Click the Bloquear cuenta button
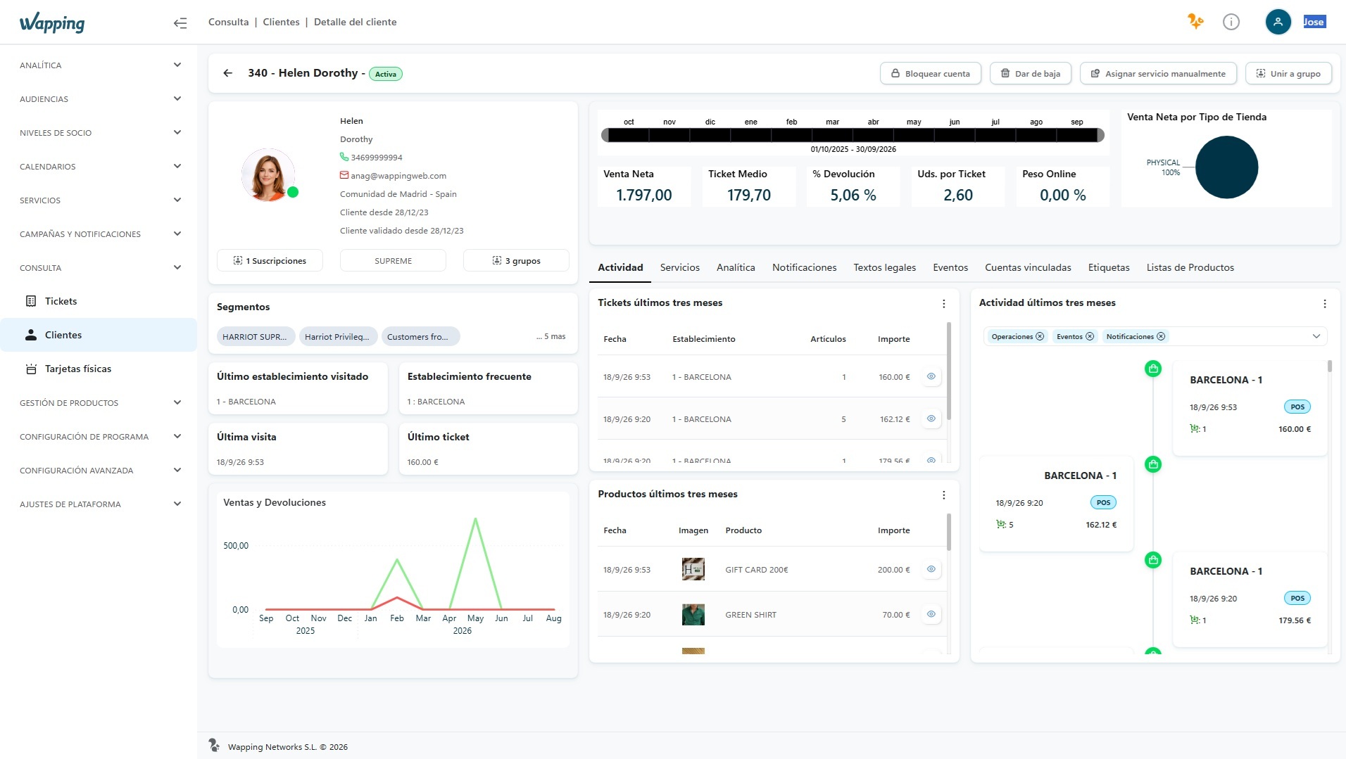Viewport: 1346px width, 759px height. 930,74
